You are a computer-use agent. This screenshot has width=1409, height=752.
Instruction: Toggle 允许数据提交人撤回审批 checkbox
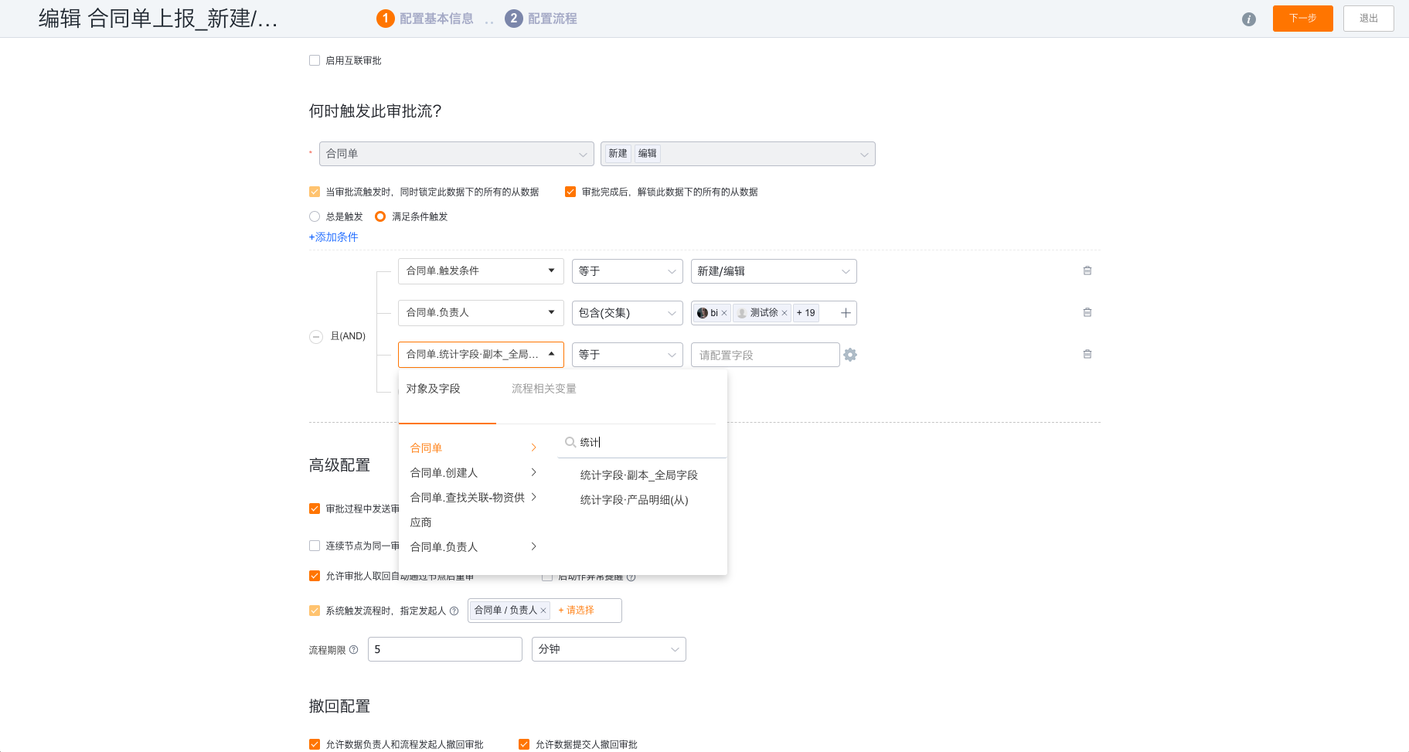click(524, 744)
